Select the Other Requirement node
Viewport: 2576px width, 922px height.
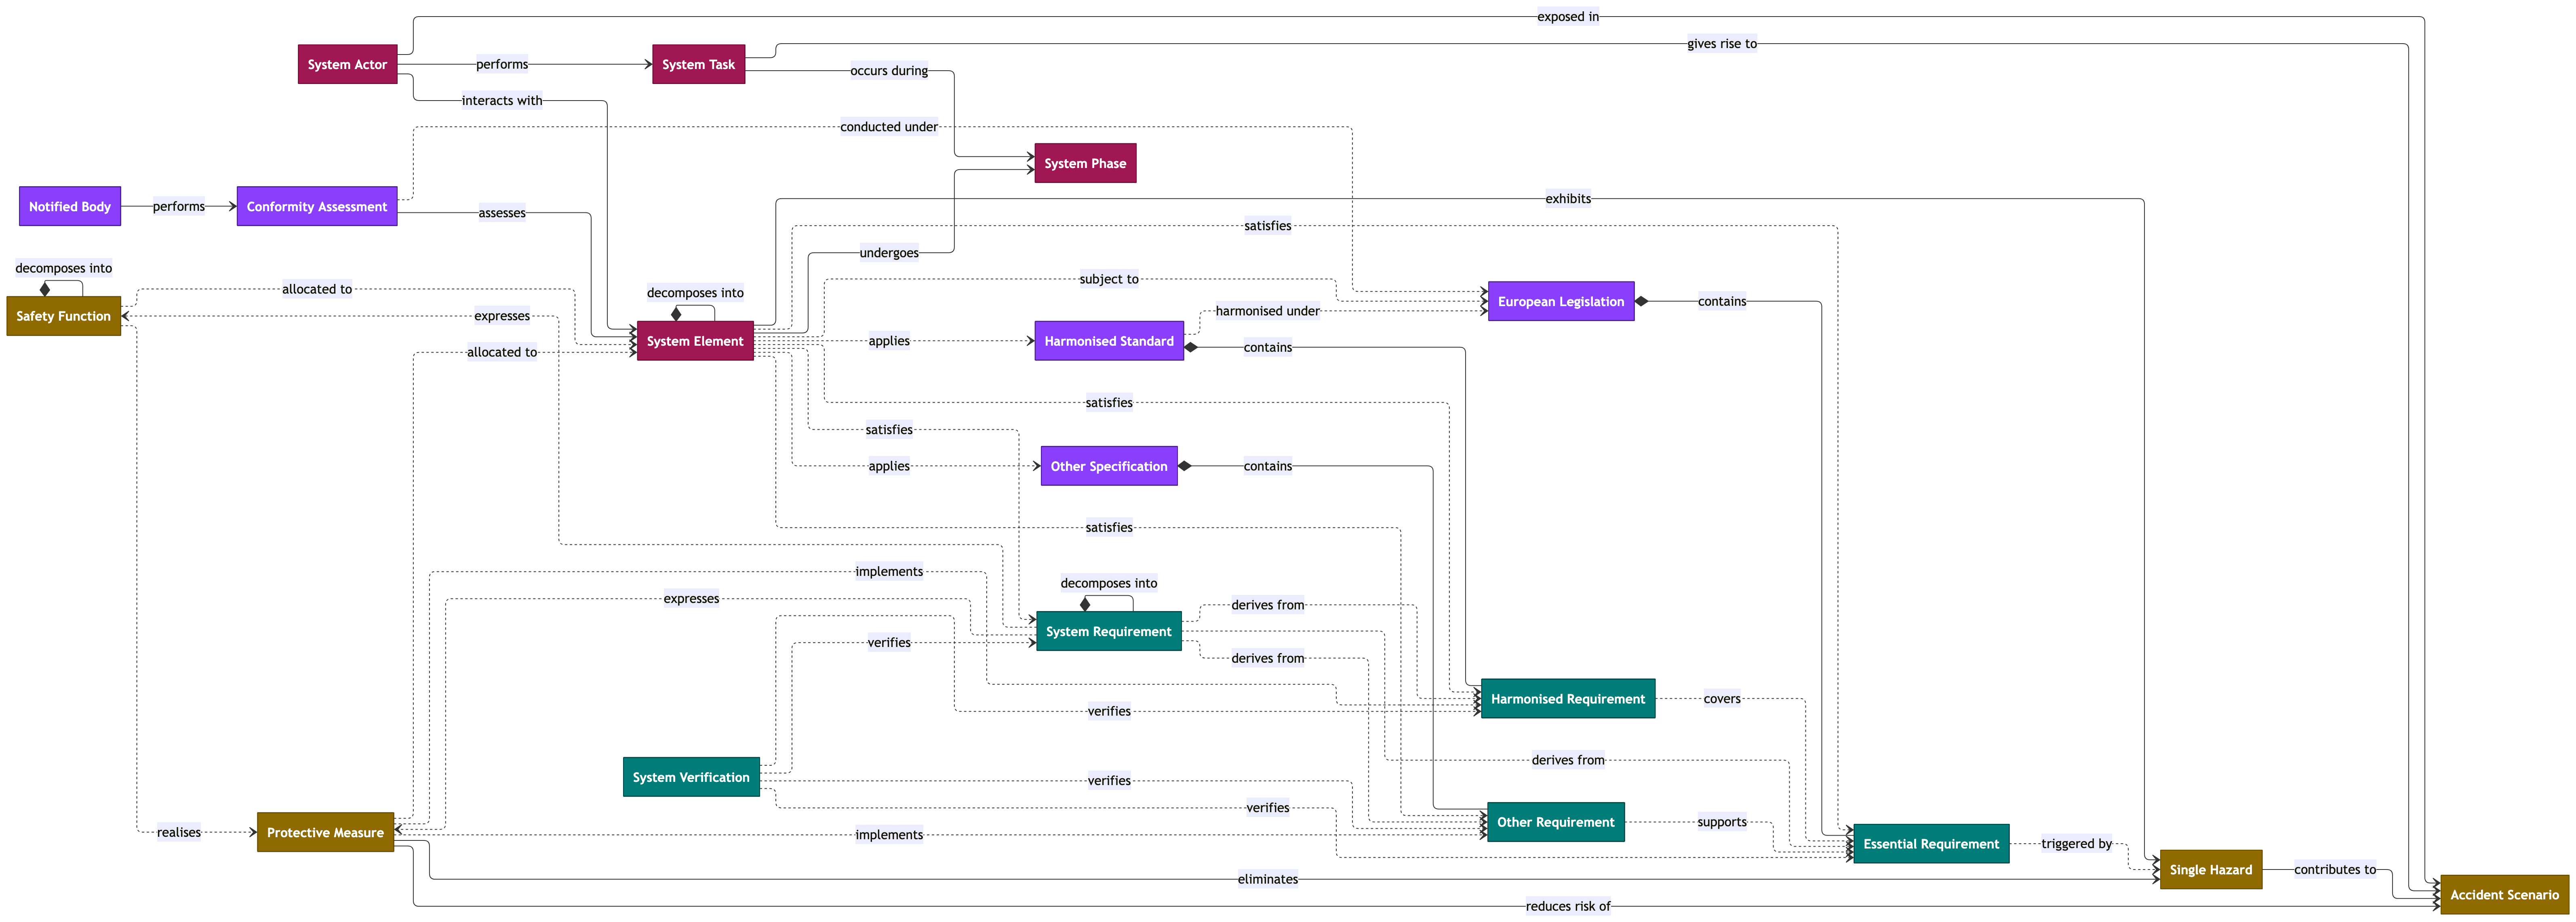[x=1556, y=822]
